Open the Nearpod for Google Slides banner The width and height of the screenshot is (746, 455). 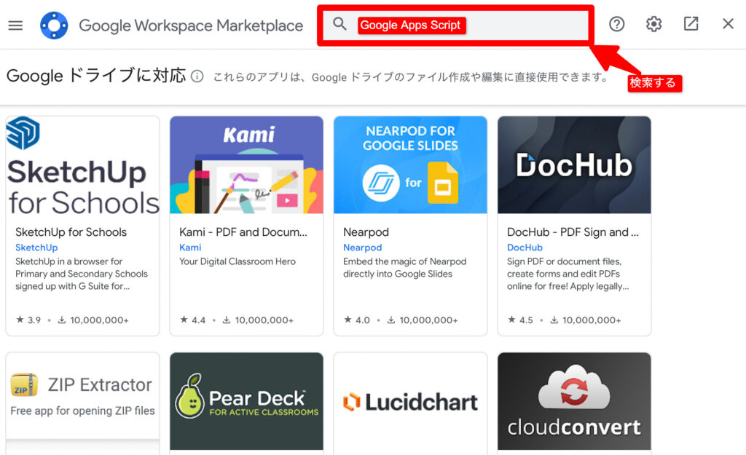[x=410, y=165]
